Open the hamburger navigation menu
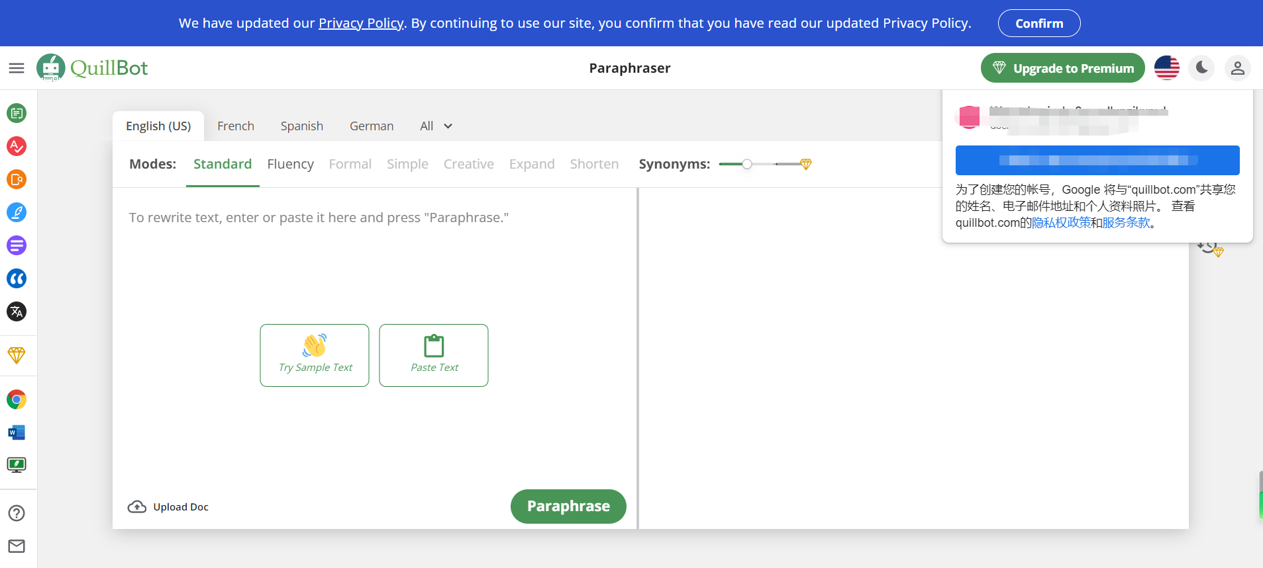The height and width of the screenshot is (568, 1263). click(17, 68)
